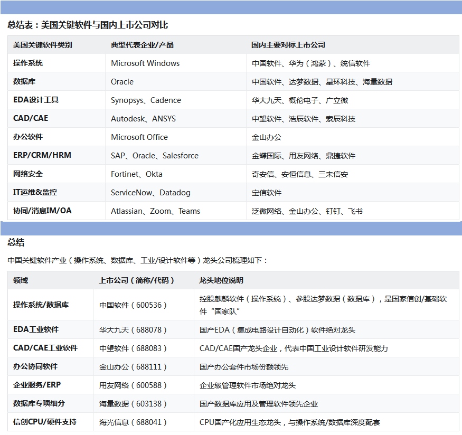
Task: Click the CAD/CAE工业软件 row label
Action: 45,348
